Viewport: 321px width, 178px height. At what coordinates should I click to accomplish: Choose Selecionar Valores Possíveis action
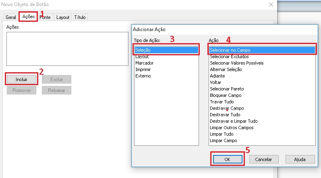[x=237, y=63]
